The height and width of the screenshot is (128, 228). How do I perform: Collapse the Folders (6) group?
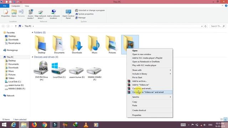pos(32,32)
